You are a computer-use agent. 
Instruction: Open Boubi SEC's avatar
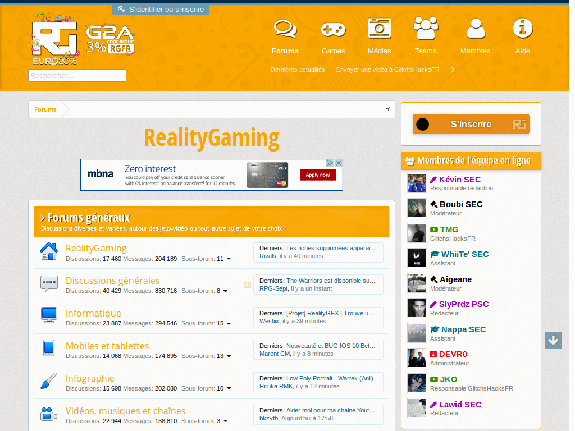pos(417,208)
